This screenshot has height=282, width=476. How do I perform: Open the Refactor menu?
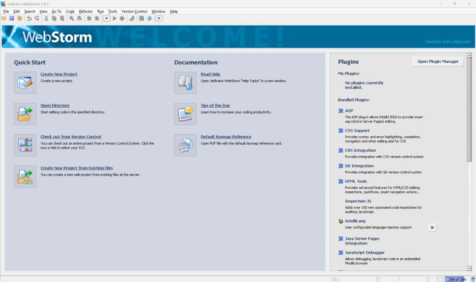pyautogui.click(x=86, y=11)
